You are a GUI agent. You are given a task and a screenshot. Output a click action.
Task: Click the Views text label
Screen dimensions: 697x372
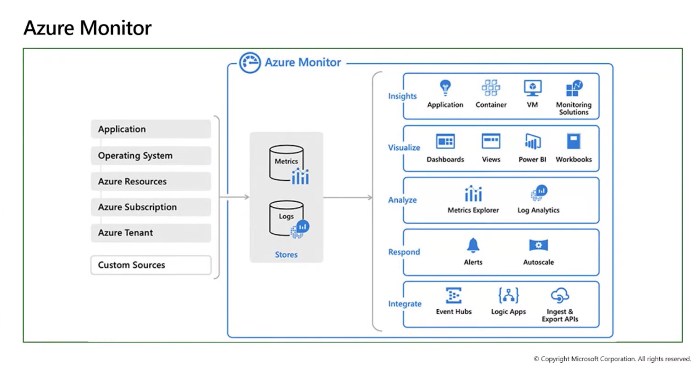pos(491,159)
